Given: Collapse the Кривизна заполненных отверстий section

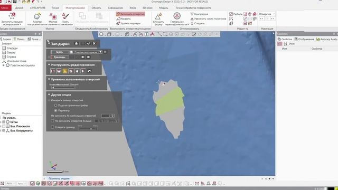Looking at the screenshot, I should coord(49,79).
